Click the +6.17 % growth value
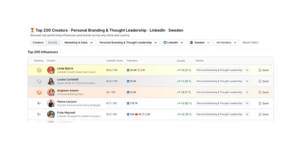This screenshot has width=296, height=155. [x=186, y=92]
